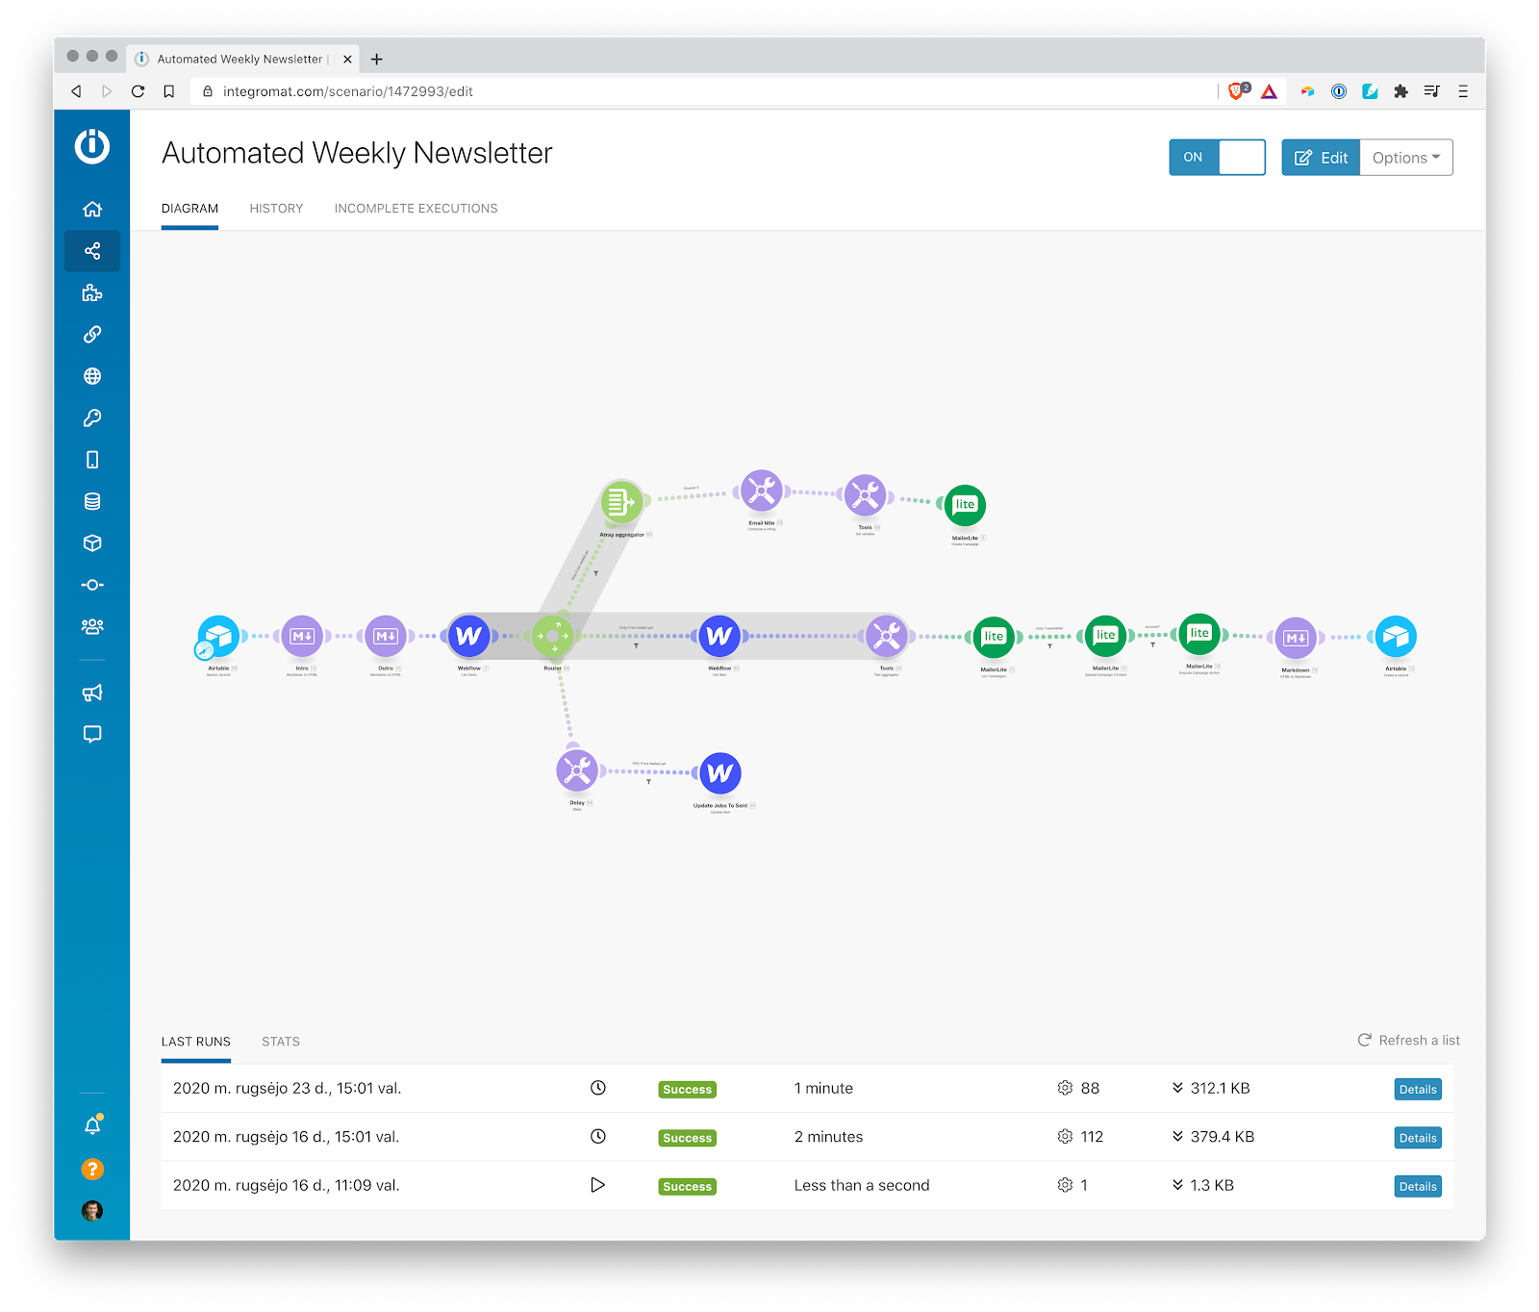Image resolution: width=1539 pixels, height=1312 pixels.
Task: Click the schedule clock on Airtable trigger
Action: point(204,651)
